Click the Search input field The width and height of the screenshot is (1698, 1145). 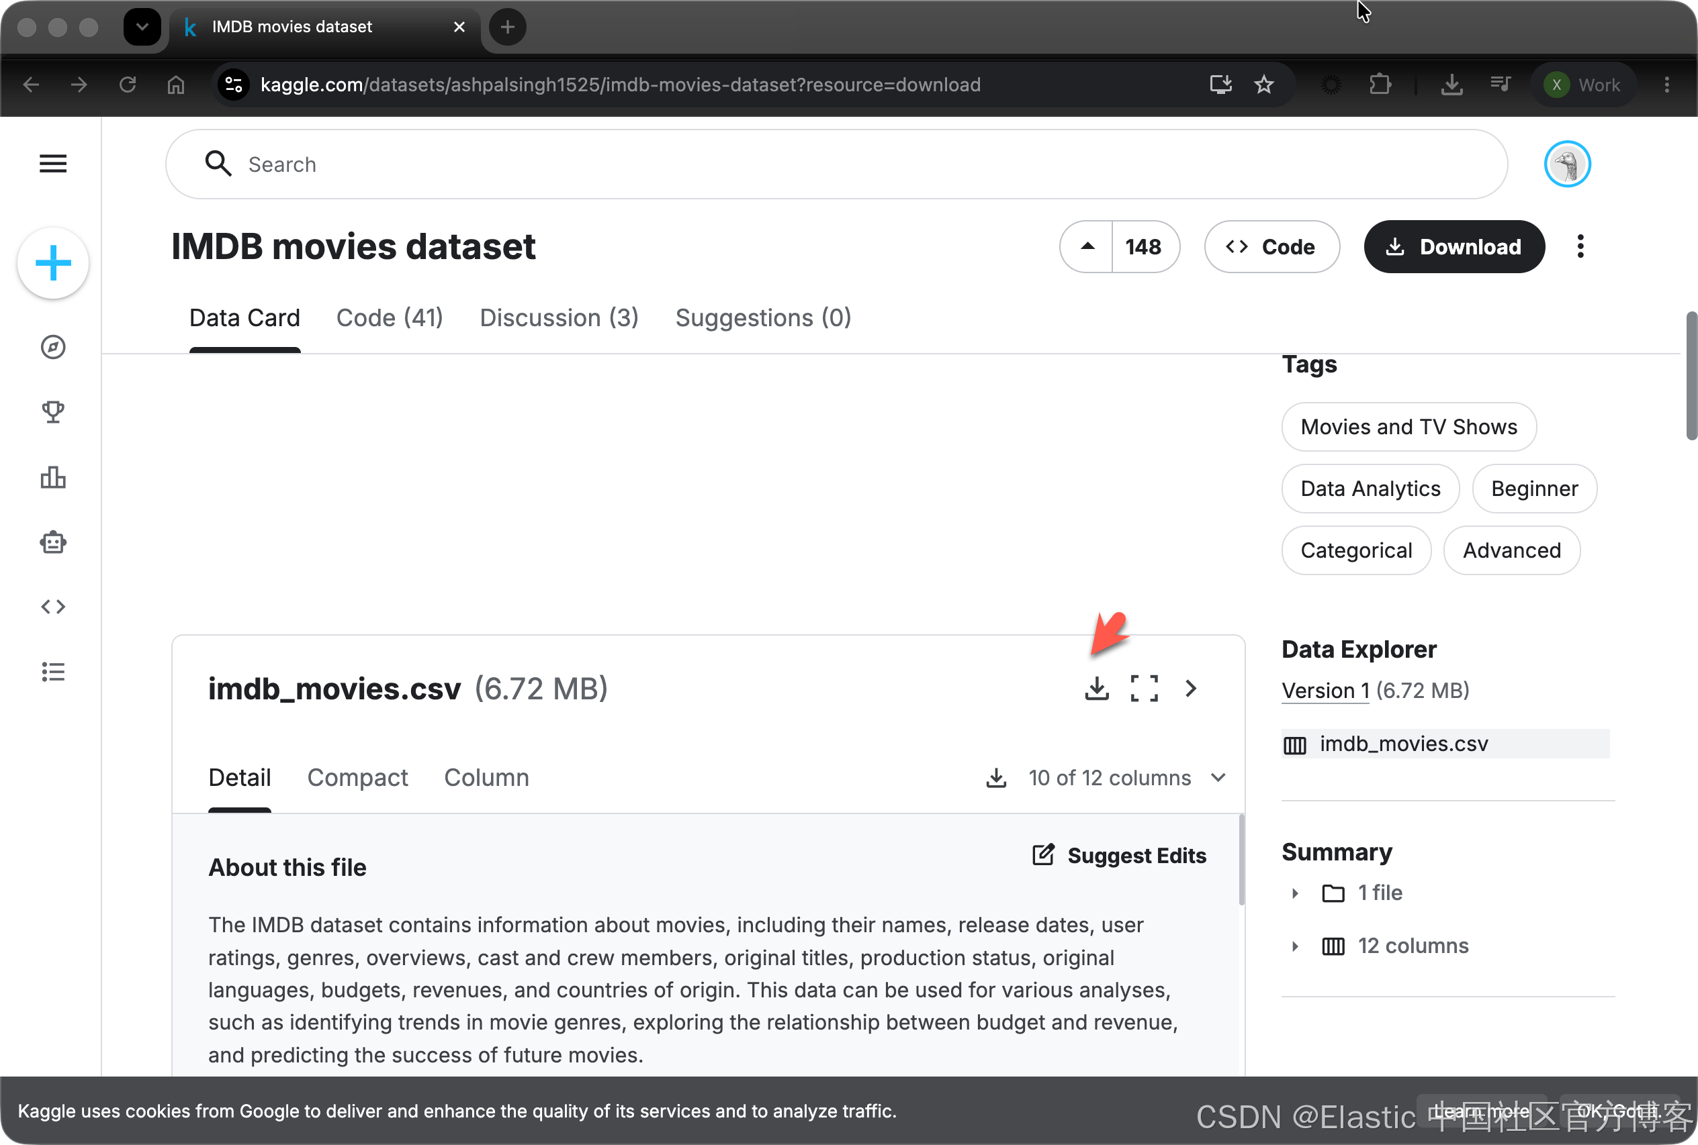tap(837, 164)
